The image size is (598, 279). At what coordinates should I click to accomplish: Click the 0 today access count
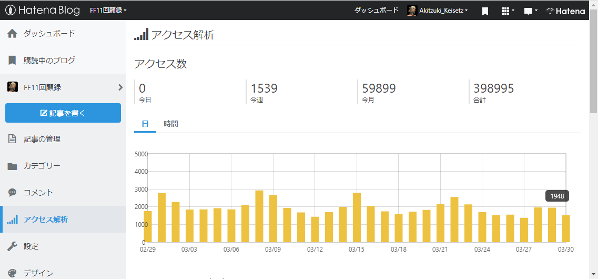(142, 88)
